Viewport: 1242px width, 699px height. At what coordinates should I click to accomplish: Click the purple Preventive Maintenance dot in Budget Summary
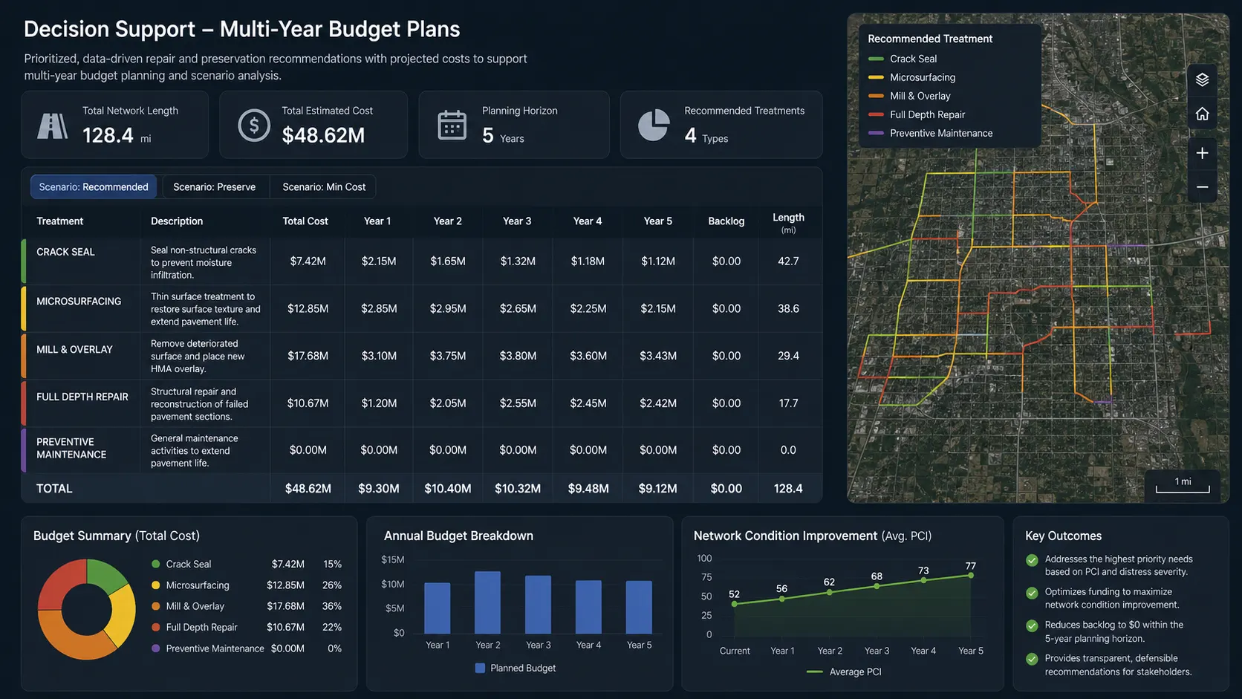156,648
